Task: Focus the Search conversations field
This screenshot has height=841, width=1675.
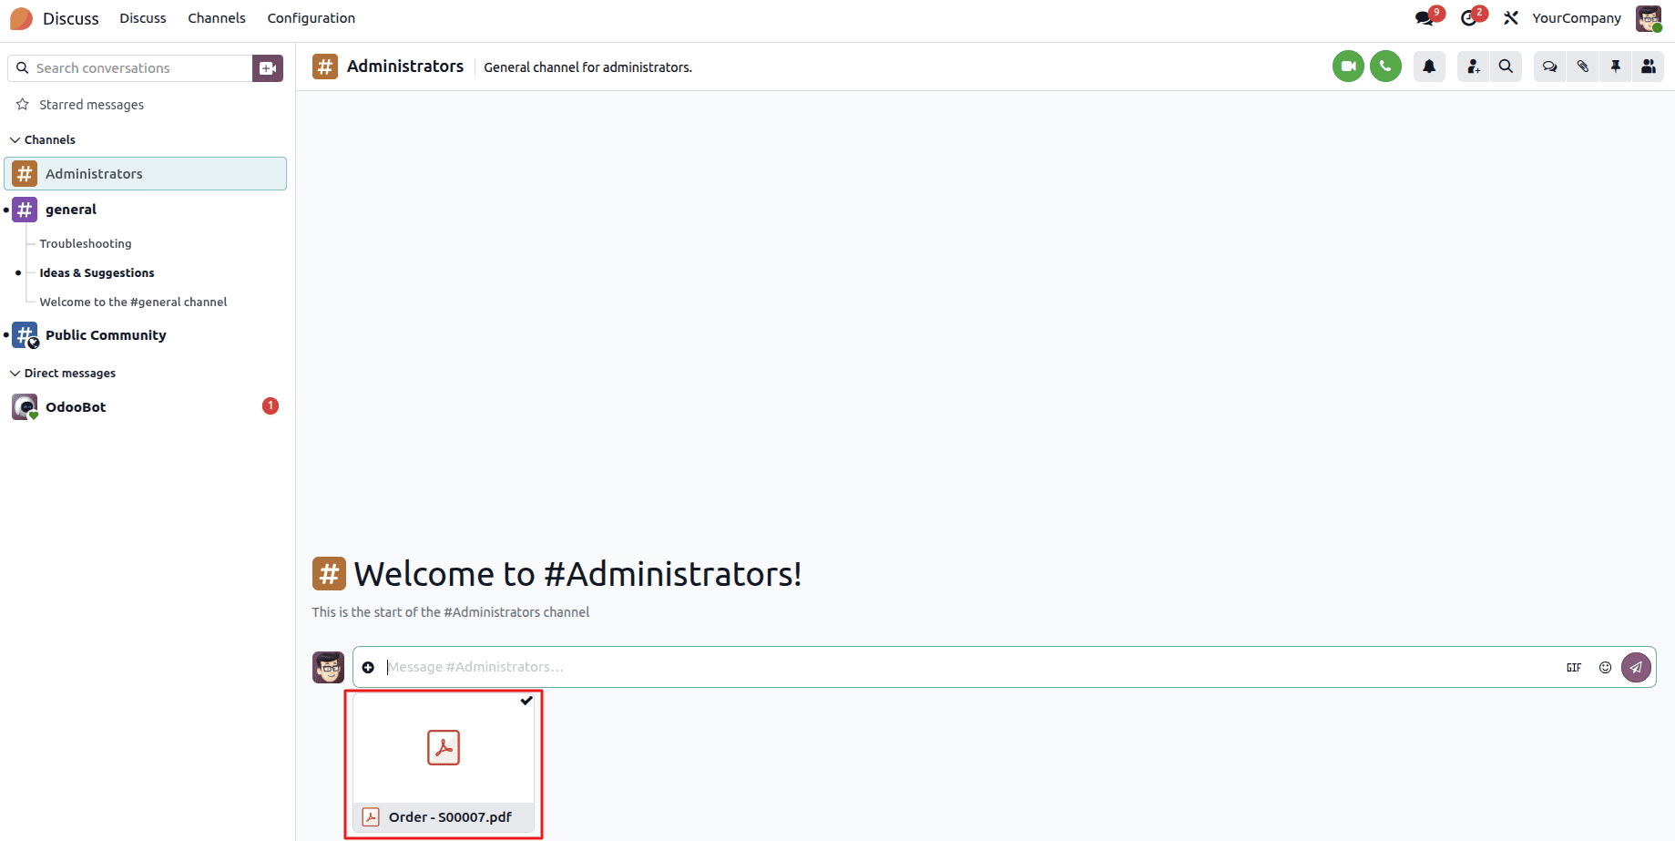Action: coord(130,68)
